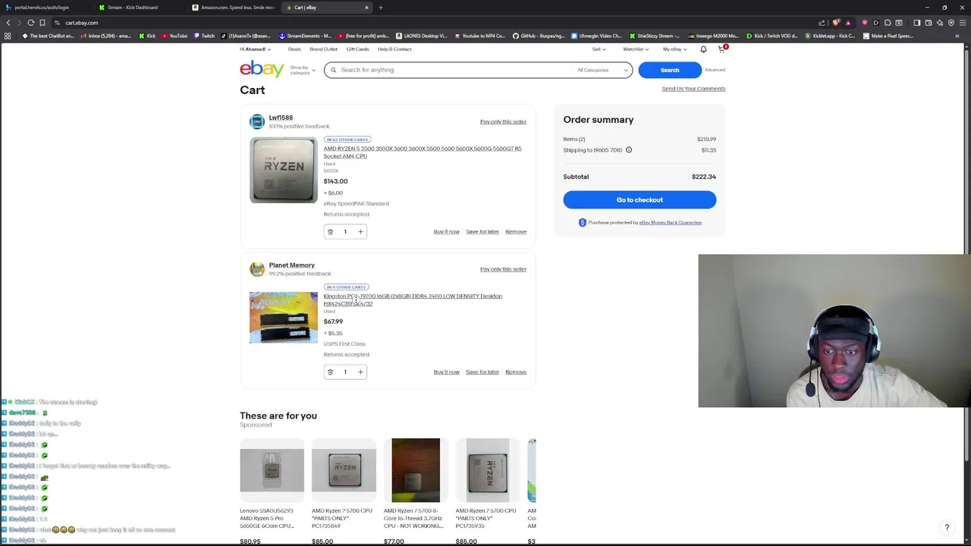Open Twitch bookmark
The width and height of the screenshot is (971, 546).
point(203,36)
